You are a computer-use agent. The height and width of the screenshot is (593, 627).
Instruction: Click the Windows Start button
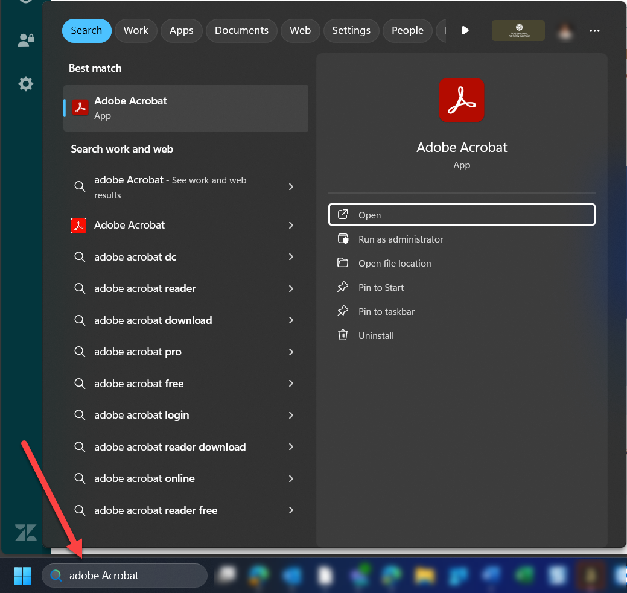pos(22,576)
